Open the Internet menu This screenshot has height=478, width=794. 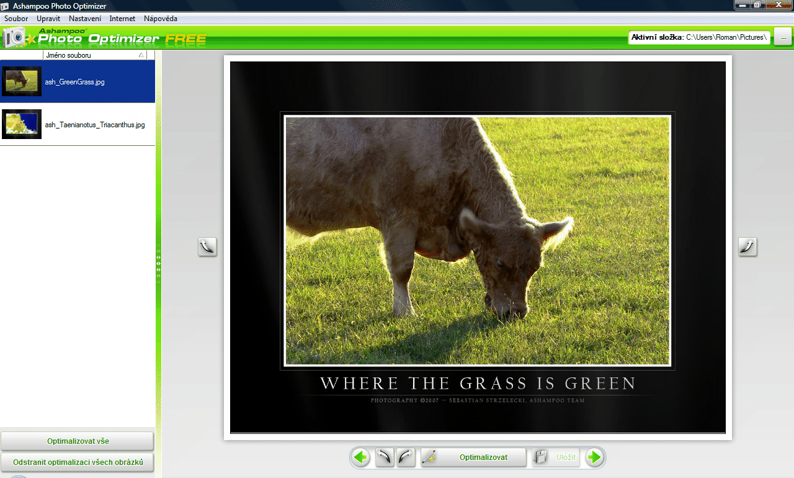[x=122, y=19]
